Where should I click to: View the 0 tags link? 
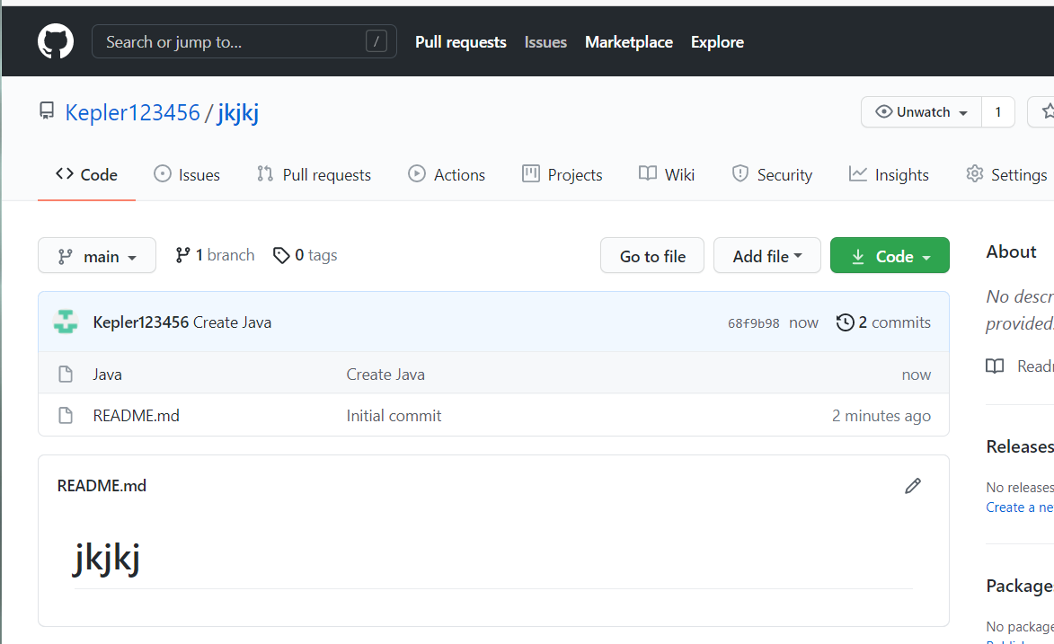(306, 255)
